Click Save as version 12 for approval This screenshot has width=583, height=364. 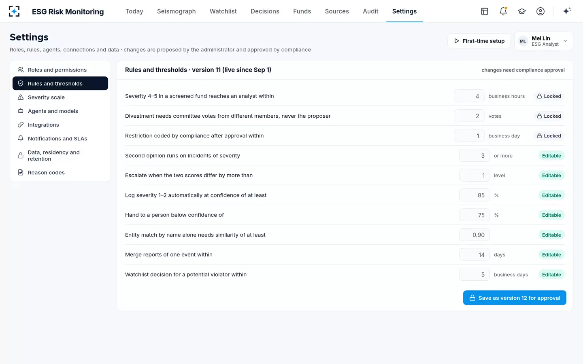(515, 298)
